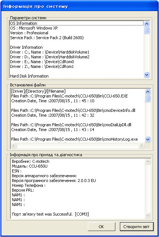Click the Порт зв'язку test result line

[x=50, y=214]
